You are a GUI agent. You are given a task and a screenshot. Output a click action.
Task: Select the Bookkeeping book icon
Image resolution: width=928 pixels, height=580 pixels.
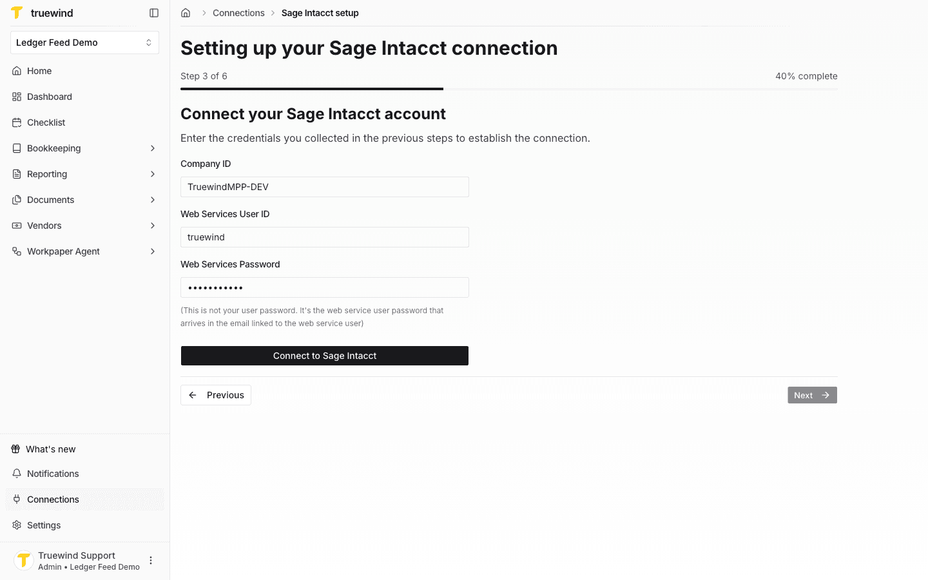point(16,148)
